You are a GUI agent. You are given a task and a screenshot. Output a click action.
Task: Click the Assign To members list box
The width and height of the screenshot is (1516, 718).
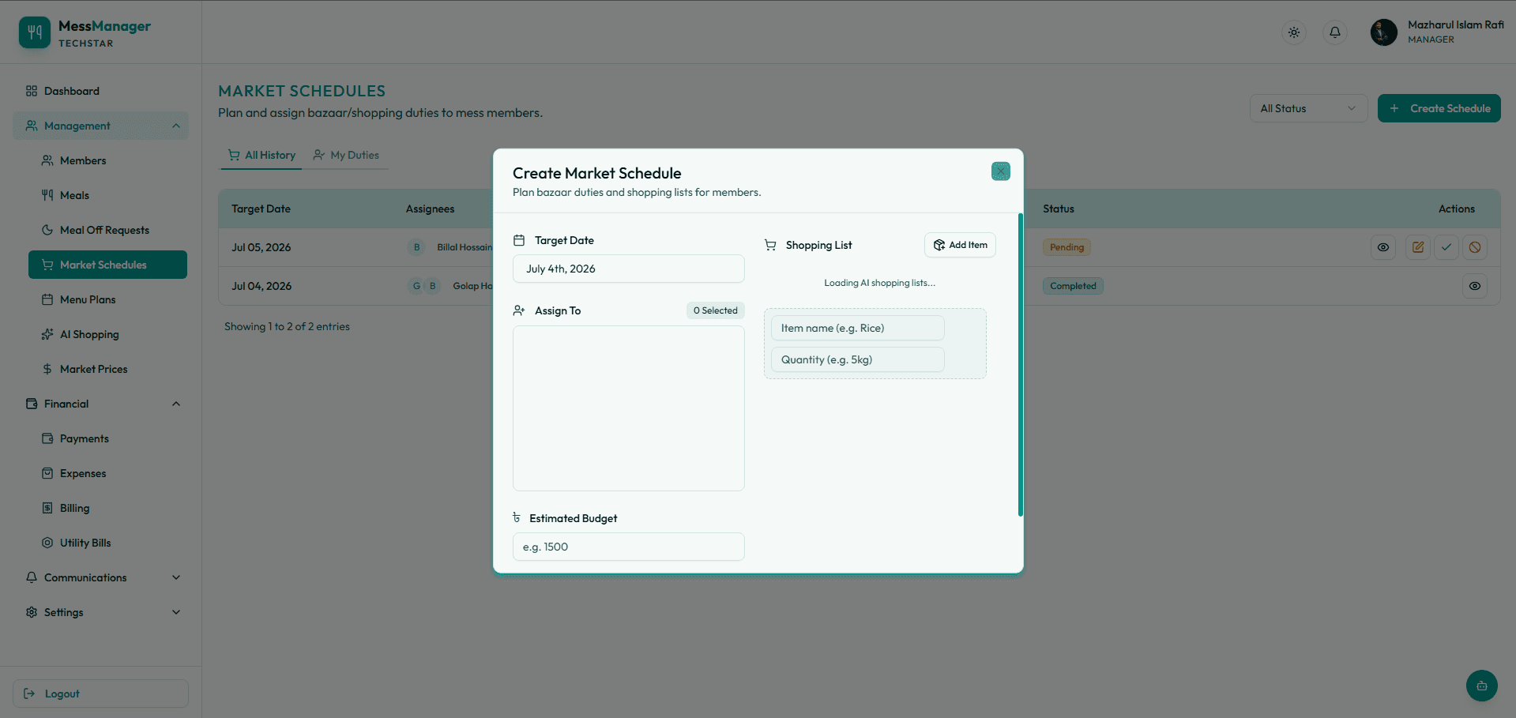pyautogui.click(x=629, y=408)
